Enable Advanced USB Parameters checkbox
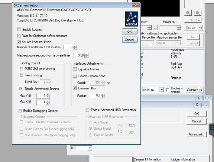 click(x=87, y=110)
